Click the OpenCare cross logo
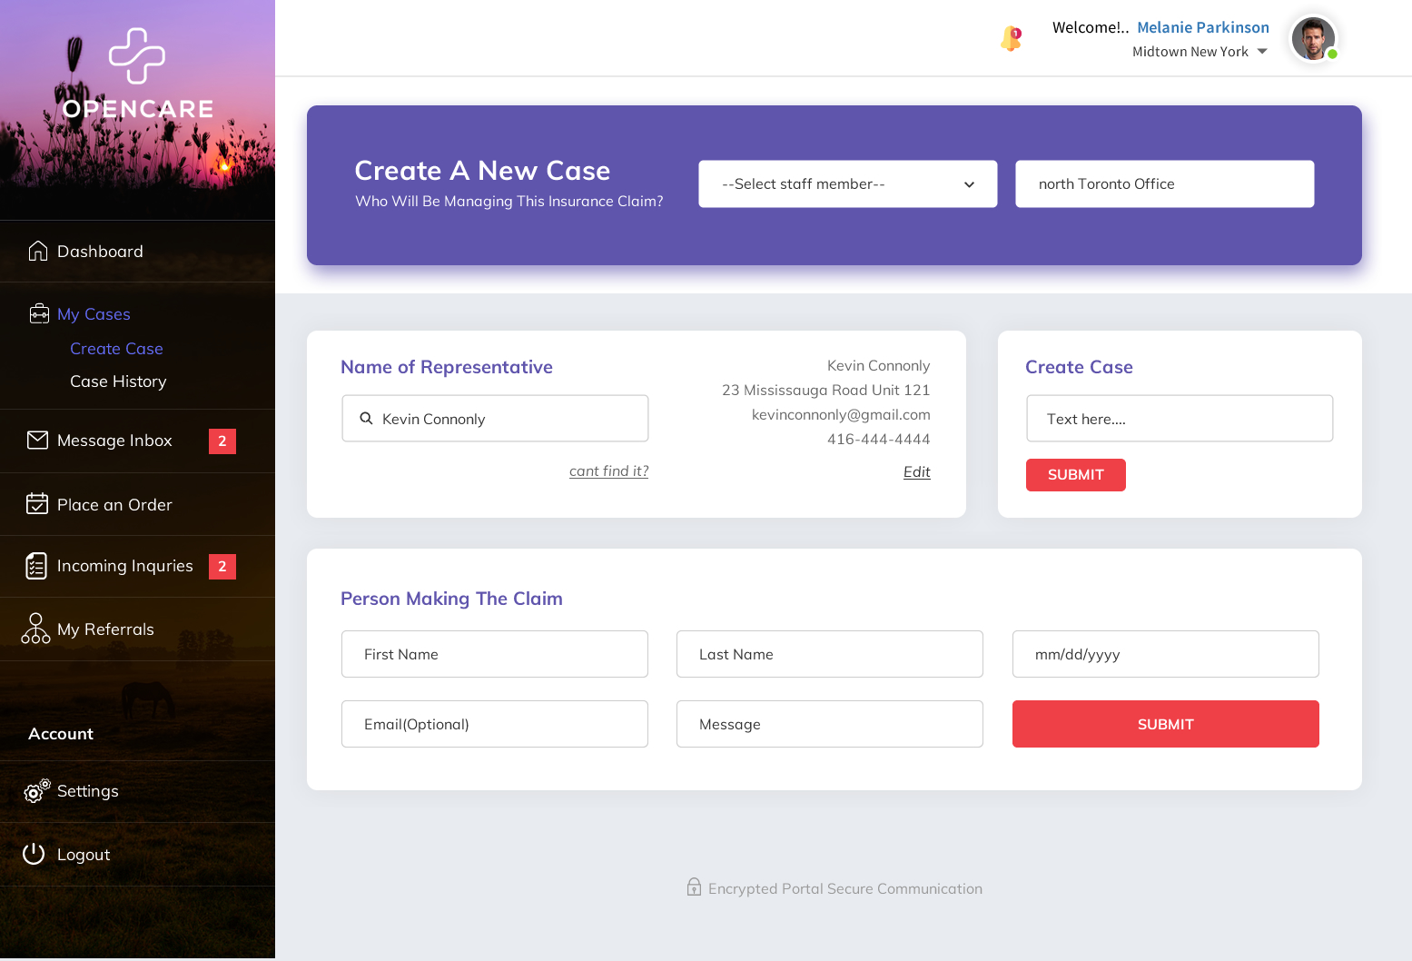This screenshot has width=1412, height=961. point(137,55)
